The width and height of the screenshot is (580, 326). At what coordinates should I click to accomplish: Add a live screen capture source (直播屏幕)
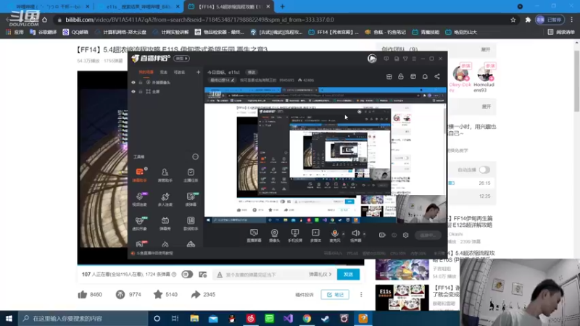coord(254,235)
